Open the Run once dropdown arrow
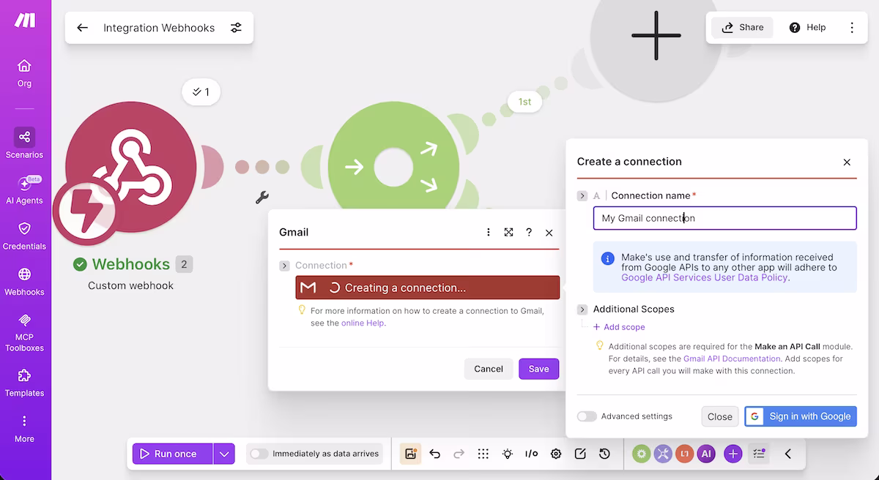 click(224, 454)
